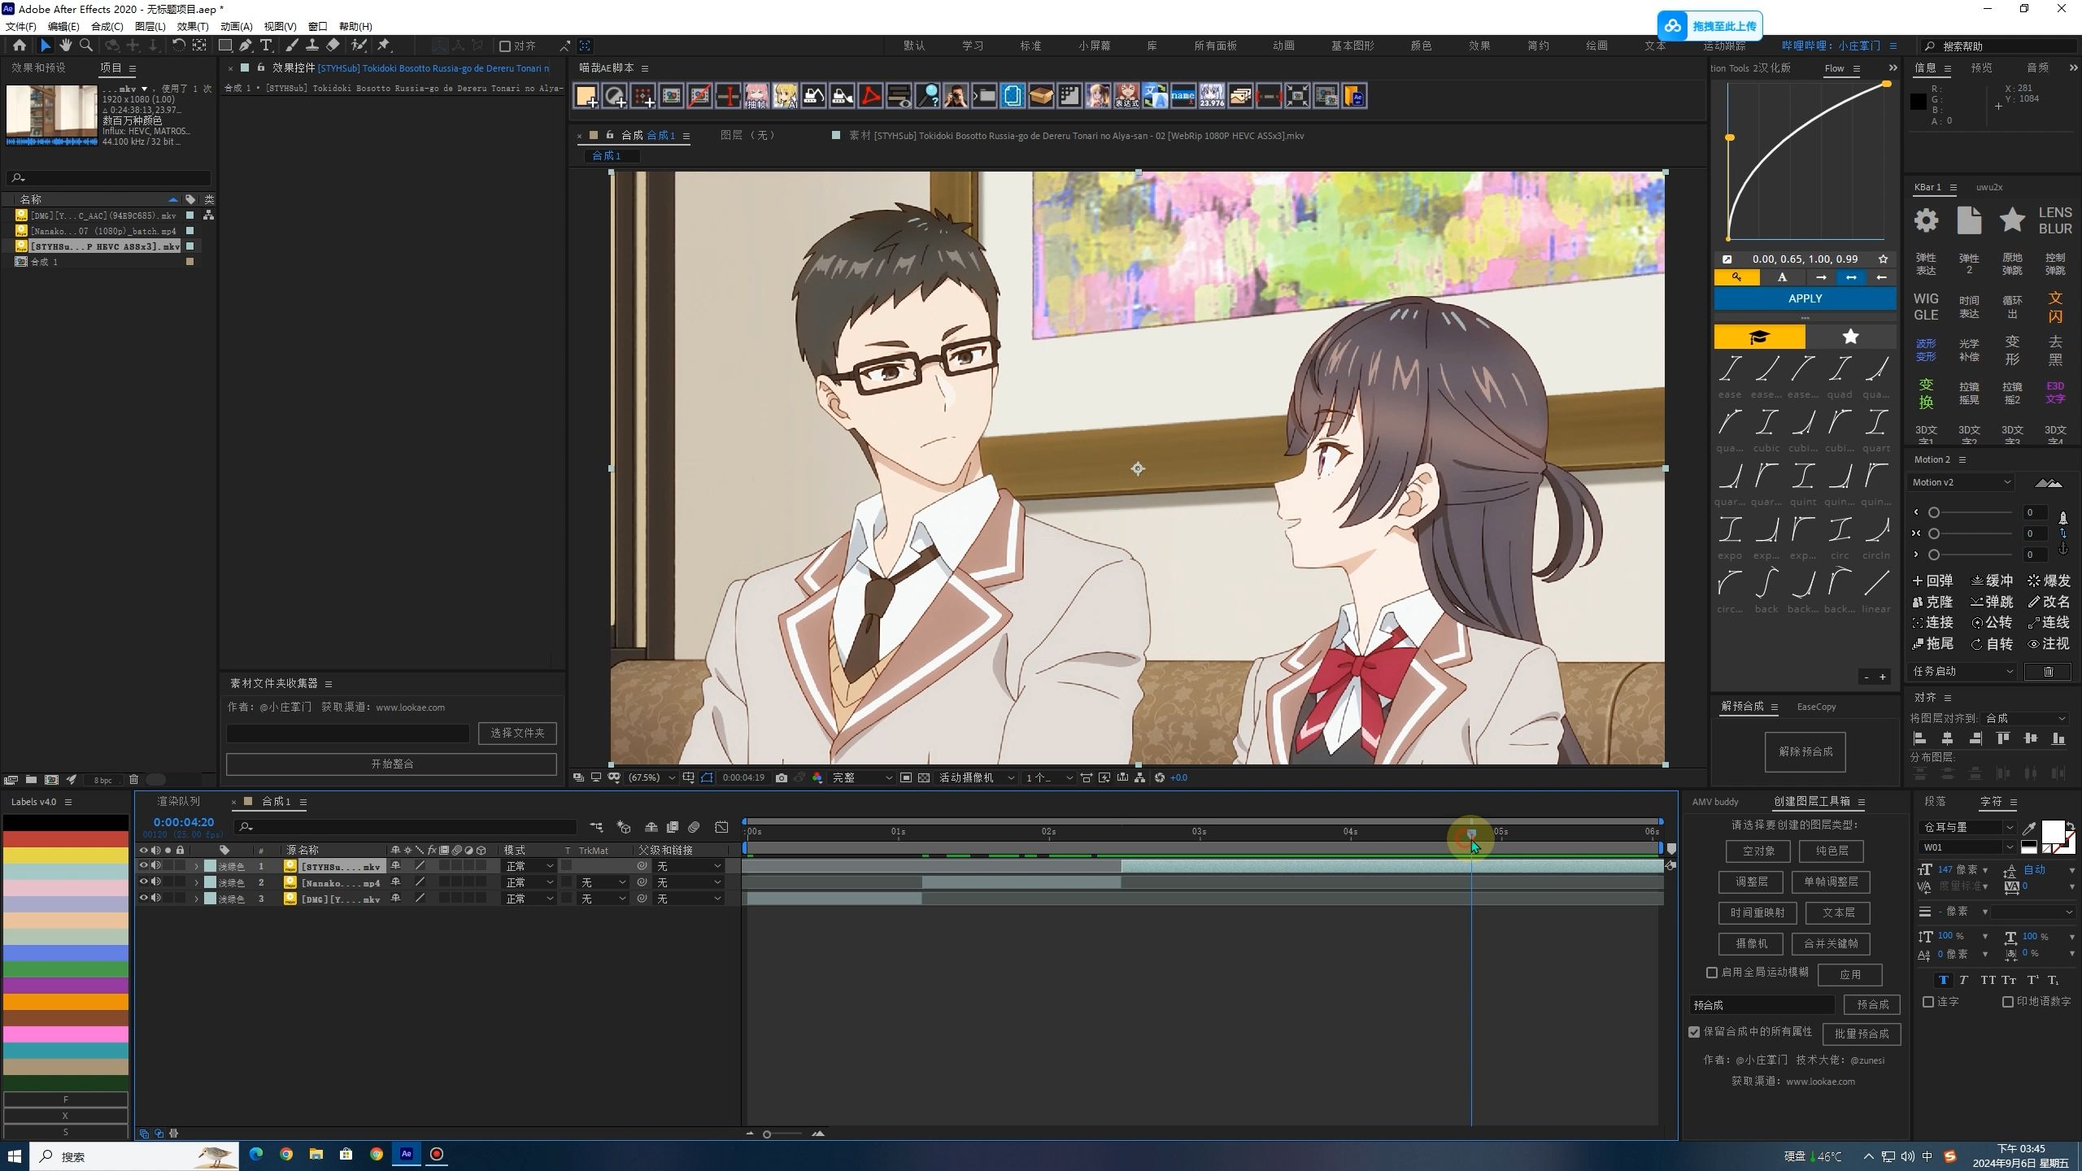The image size is (2082, 1171).
Task: Select the orange label color swatch
Action: point(65,1001)
